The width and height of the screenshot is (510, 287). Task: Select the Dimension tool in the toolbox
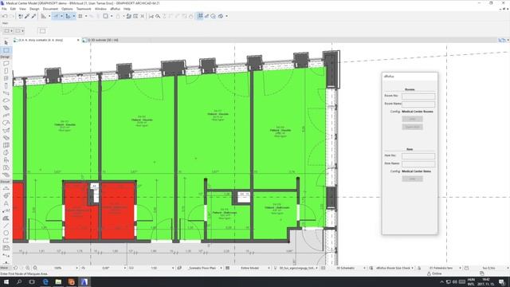pyautogui.click(x=6, y=188)
